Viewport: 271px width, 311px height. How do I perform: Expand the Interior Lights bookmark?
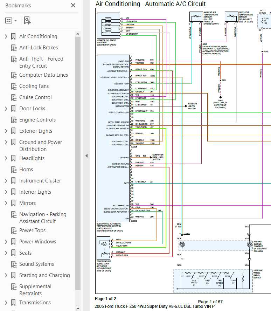[6, 192]
